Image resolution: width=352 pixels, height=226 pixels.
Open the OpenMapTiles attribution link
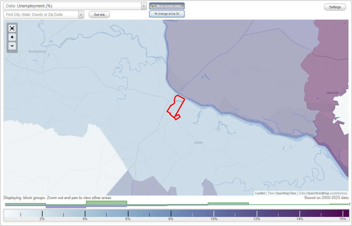click(x=286, y=193)
